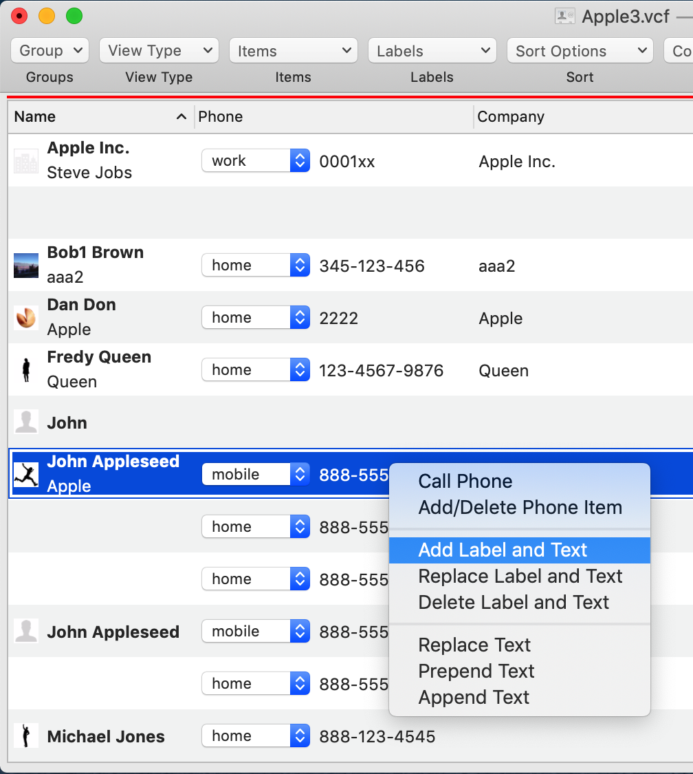Click Dan Don's fortune cookie avatar
Screen dimensions: 693x774
pyautogui.click(x=25, y=318)
